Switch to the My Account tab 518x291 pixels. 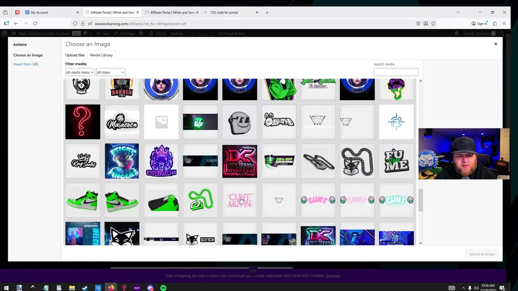(x=52, y=13)
